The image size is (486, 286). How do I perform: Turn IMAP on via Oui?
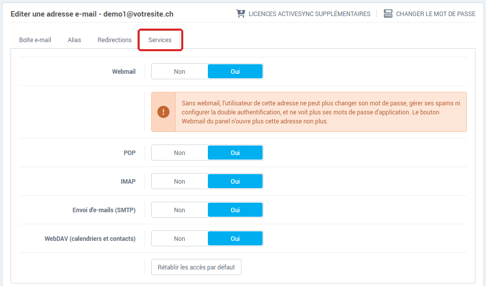click(235, 181)
